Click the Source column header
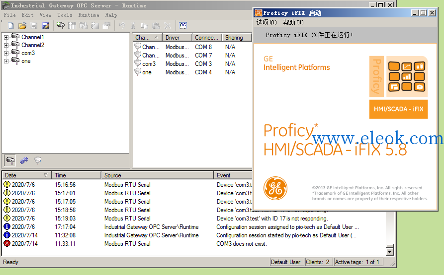This screenshot has width=444, height=275. tap(157, 175)
